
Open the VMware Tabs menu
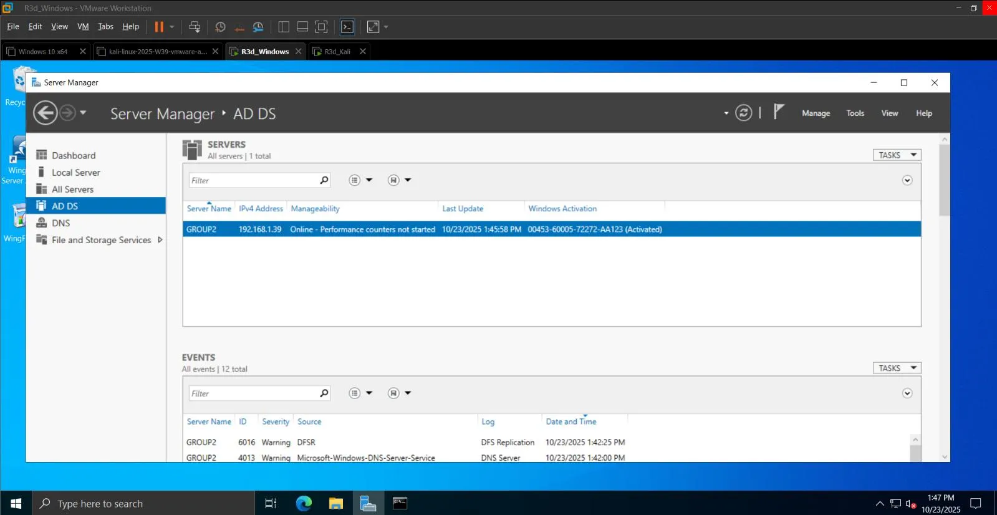click(x=105, y=27)
